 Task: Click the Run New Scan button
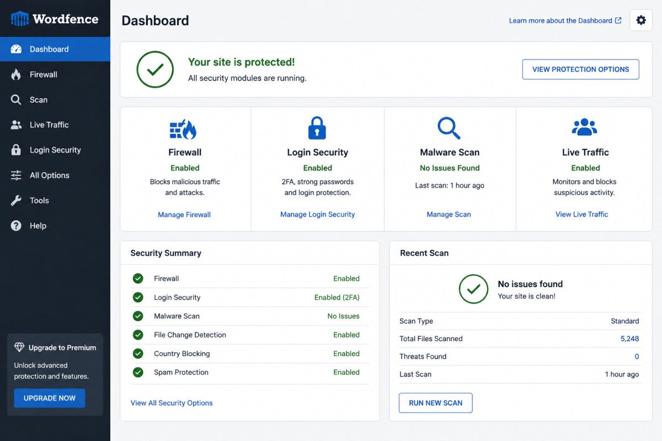(x=436, y=403)
